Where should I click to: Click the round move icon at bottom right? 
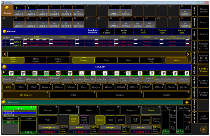click(x=203, y=129)
